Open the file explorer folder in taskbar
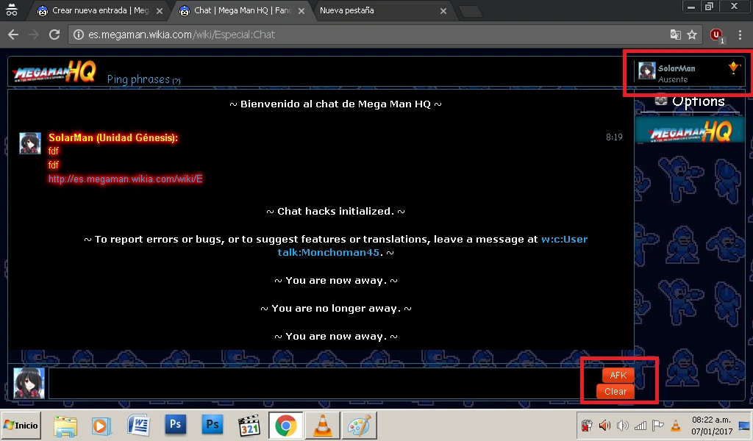The height and width of the screenshot is (441, 753). coord(65,426)
